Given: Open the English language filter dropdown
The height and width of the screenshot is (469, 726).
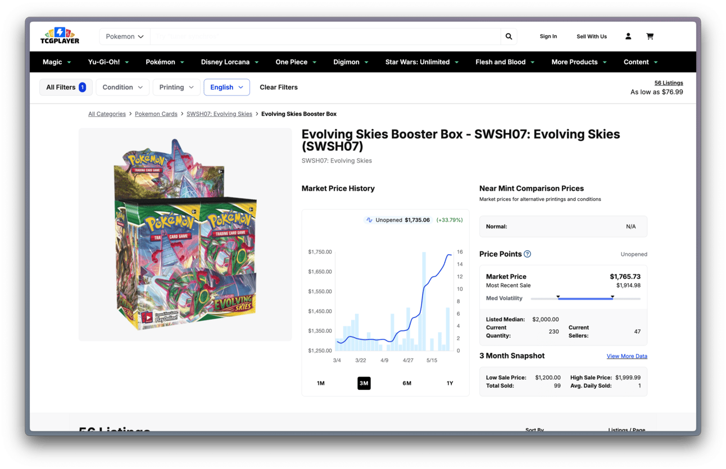Looking at the screenshot, I should (226, 88).
